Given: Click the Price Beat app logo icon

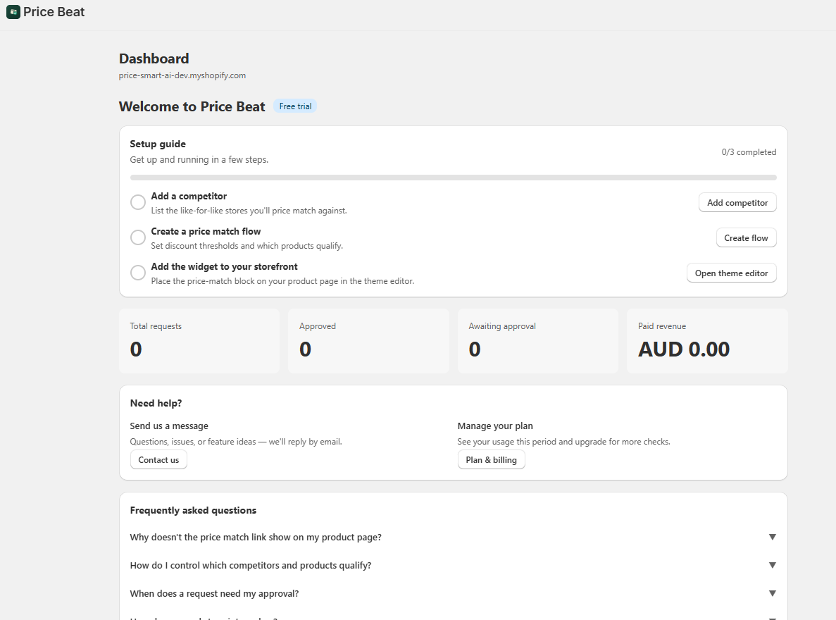Looking at the screenshot, I should (13, 12).
